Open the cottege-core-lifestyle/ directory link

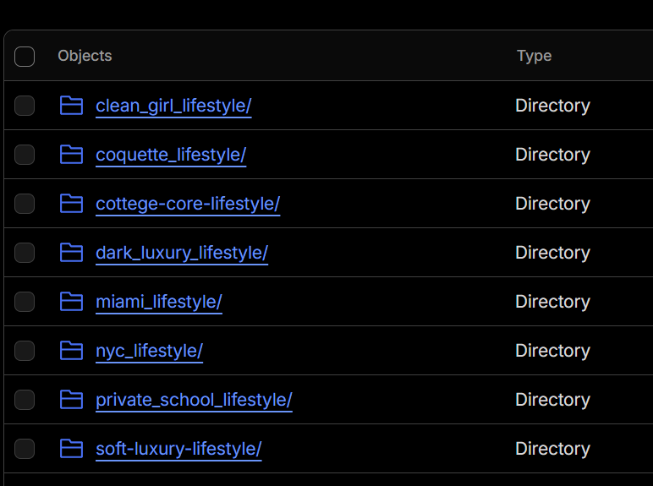pyautogui.click(x=188, y=205)
